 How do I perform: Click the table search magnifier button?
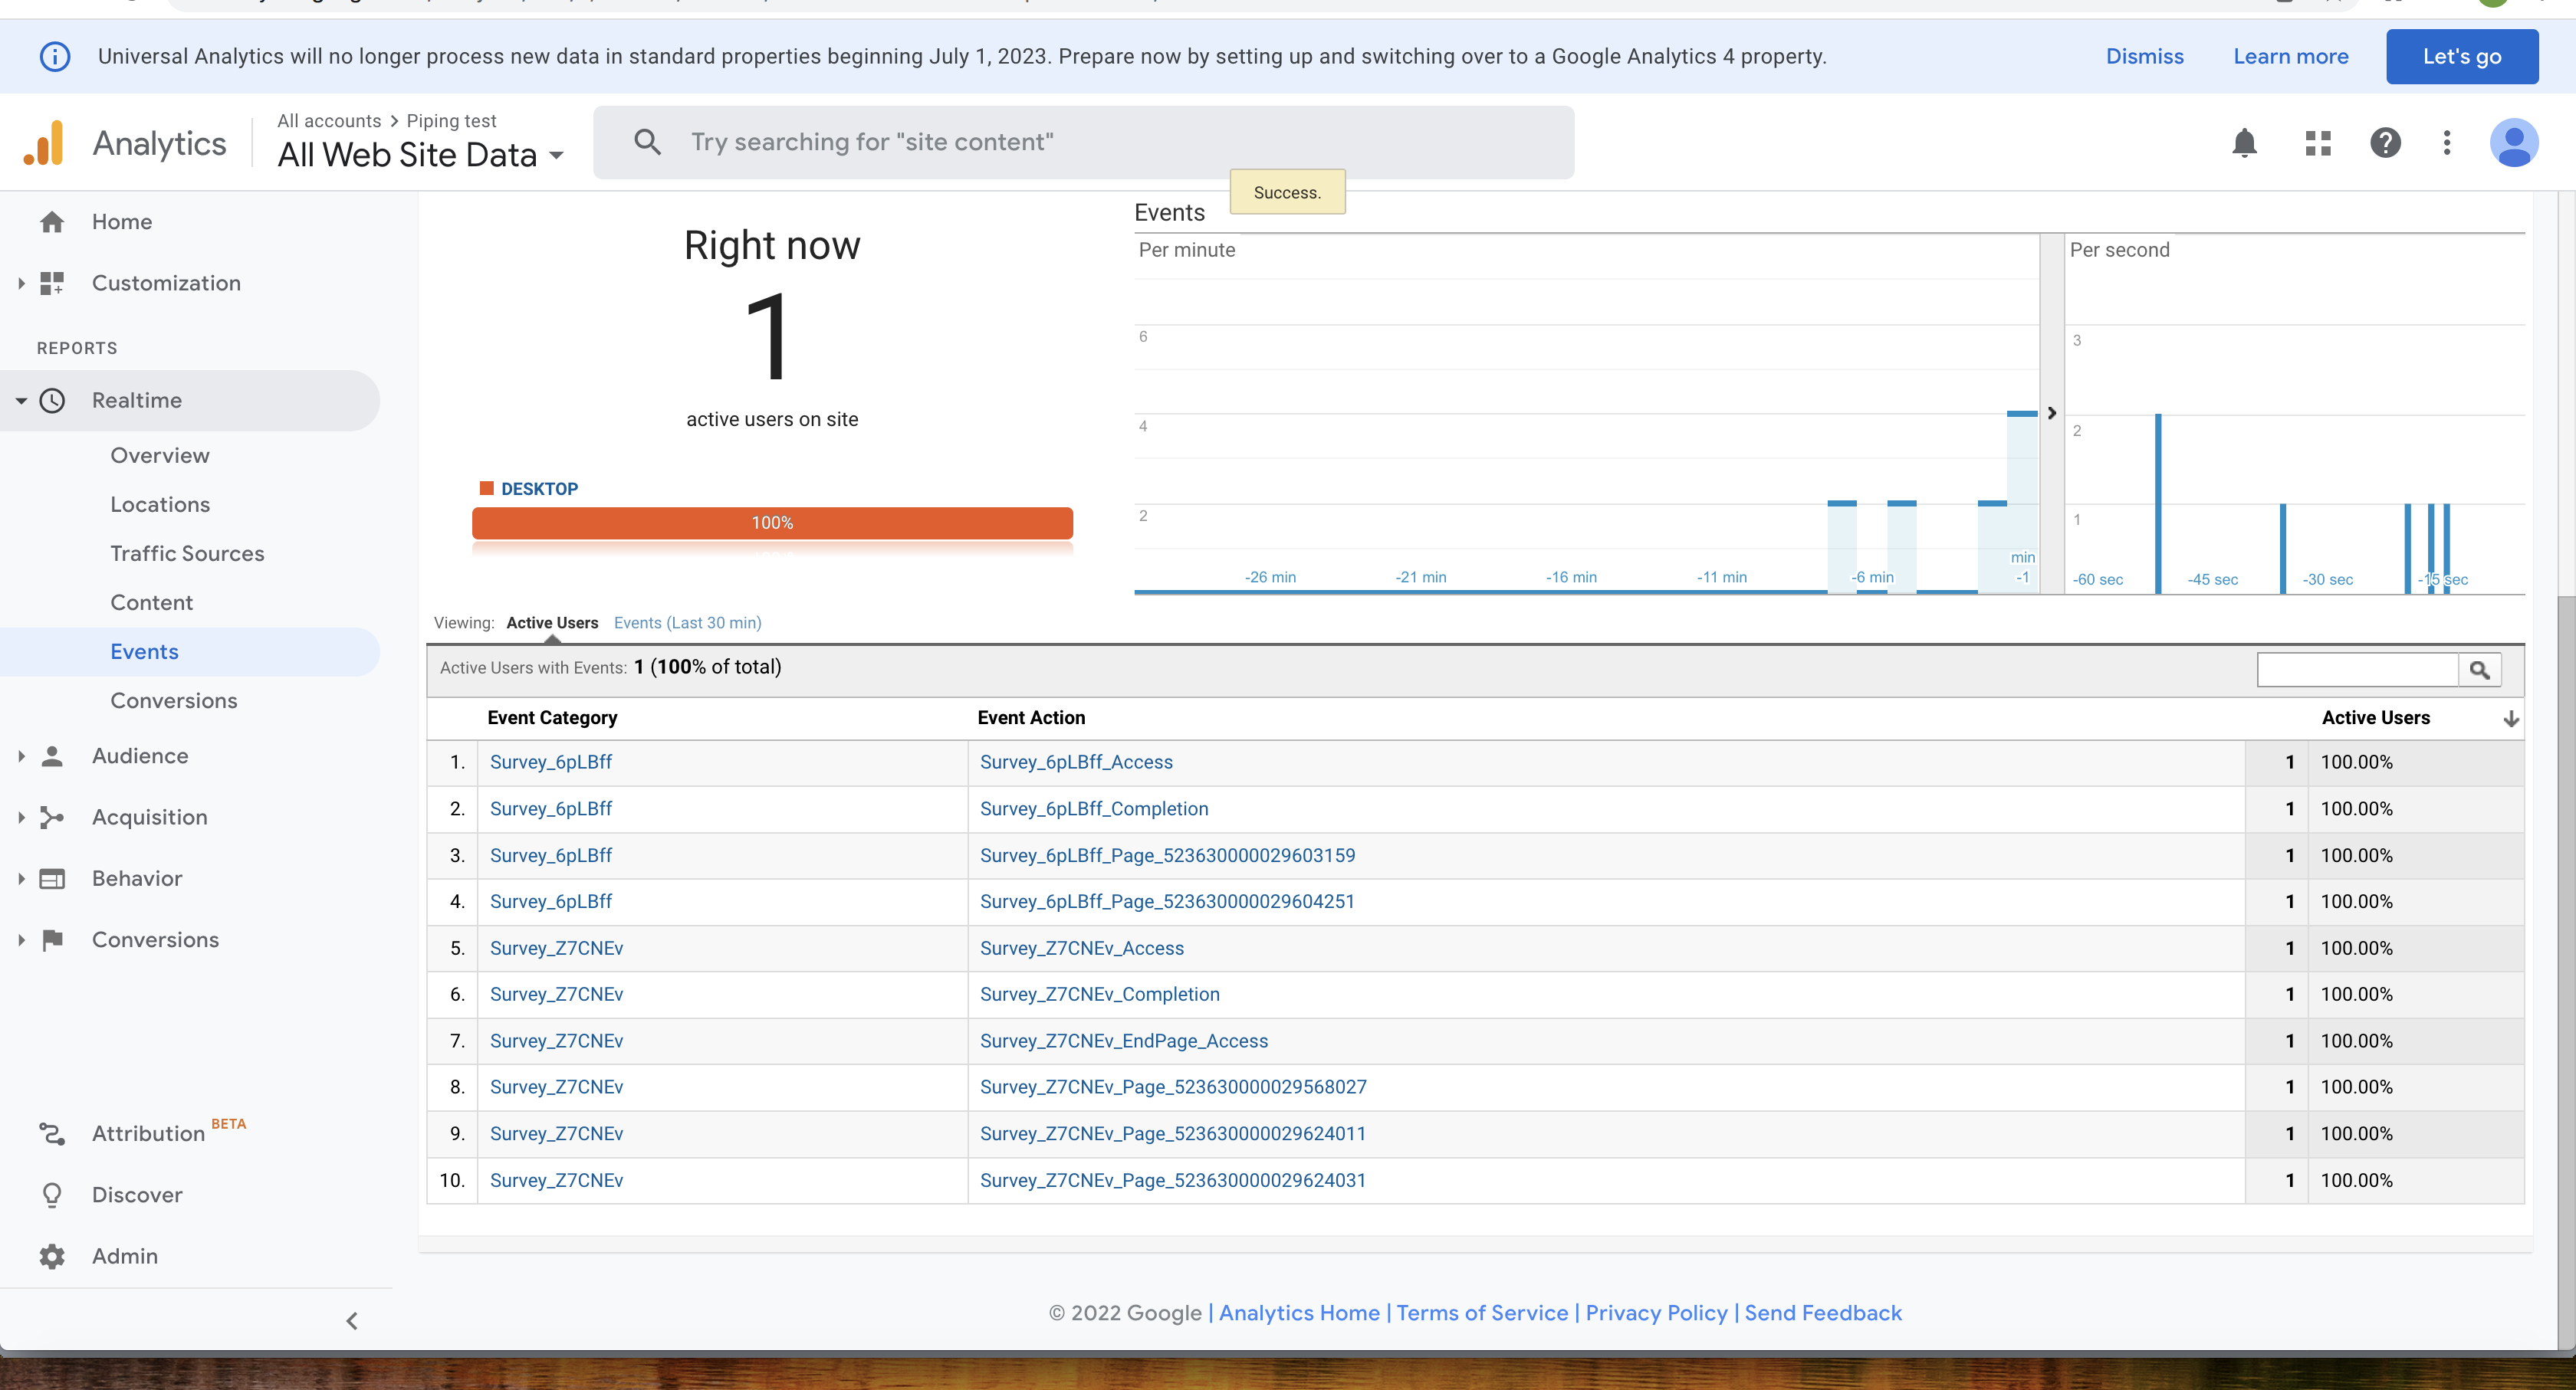pyautogui.click(x=2479, y=670)
